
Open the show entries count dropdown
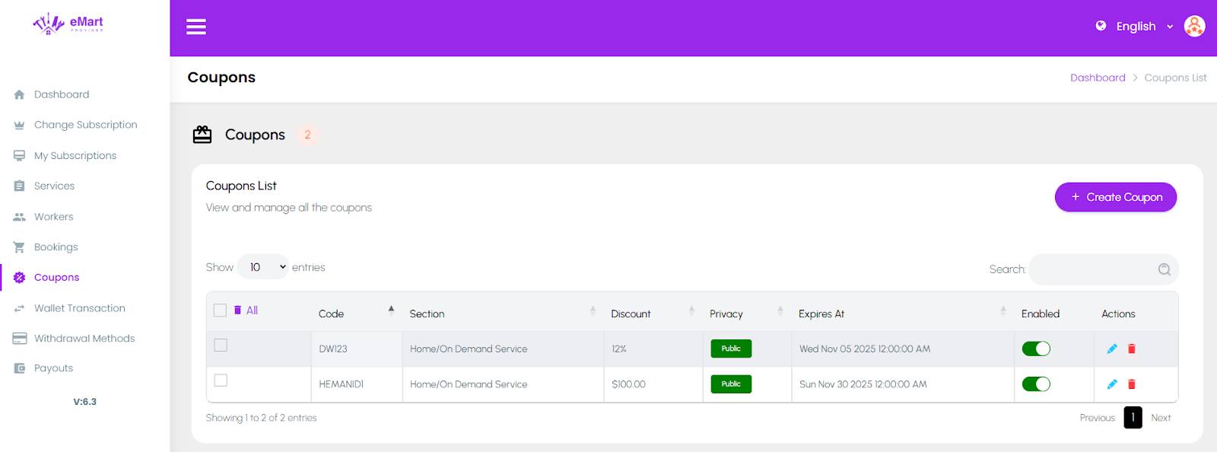[x=263, y=267]
